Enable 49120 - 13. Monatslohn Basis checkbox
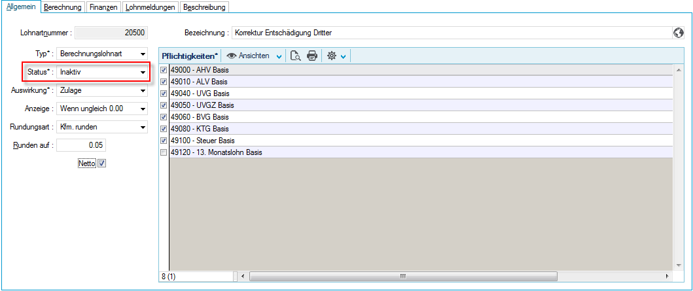The image size is (693, 291). point(164,152)
